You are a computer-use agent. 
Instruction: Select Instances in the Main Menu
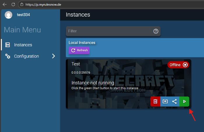[23, 45]
